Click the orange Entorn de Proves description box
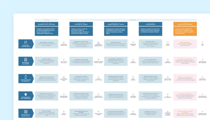Screen dimensions: 210x120 [185, 31]
